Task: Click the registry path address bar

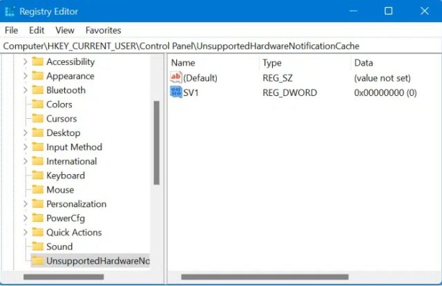Action: point(221,46)
